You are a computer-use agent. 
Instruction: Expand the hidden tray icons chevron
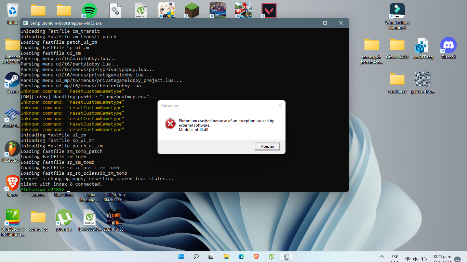[x=382, y=257]
